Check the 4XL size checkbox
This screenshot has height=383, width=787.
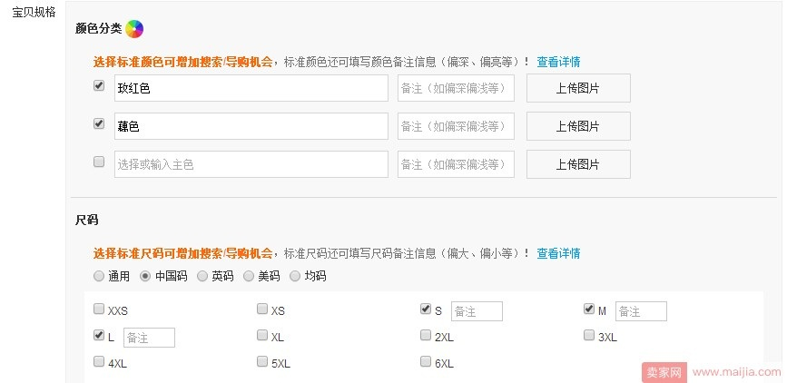tap(99, 361)
